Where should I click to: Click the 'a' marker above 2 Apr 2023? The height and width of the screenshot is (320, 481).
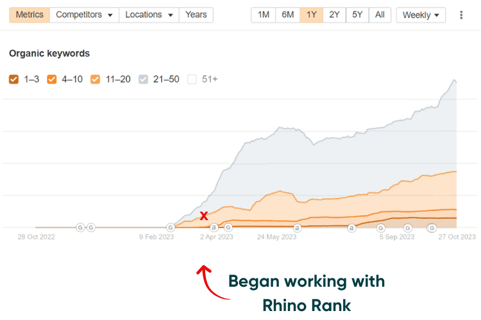(215, 227)
